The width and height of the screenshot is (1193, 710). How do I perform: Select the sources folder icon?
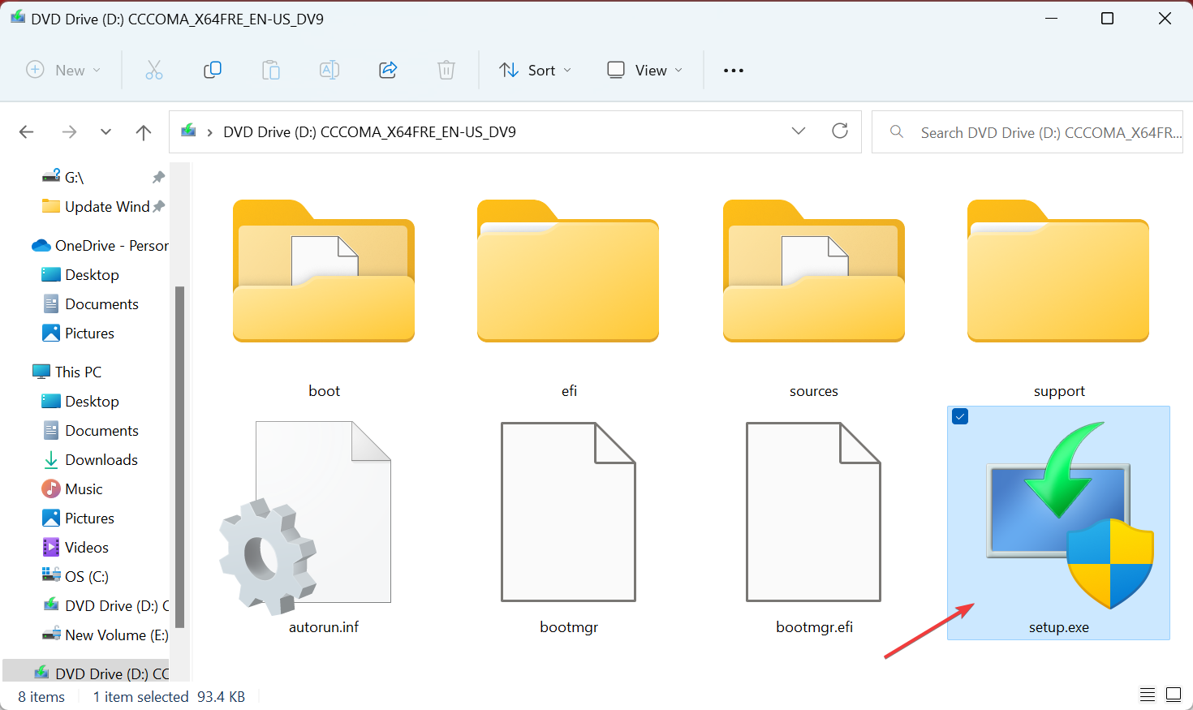point(814,271)
